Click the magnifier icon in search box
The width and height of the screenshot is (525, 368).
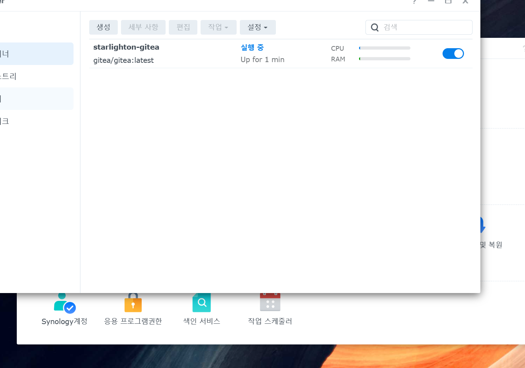click(x=375, y=27)
